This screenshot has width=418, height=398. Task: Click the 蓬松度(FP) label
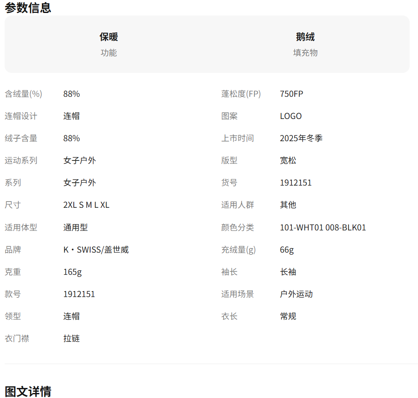point(241,94)
